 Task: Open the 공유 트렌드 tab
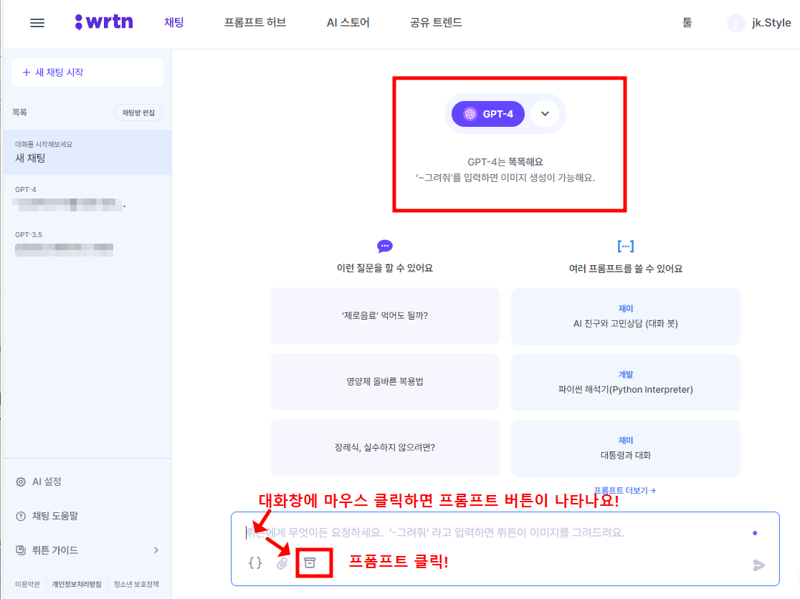[x=437, y=22]
